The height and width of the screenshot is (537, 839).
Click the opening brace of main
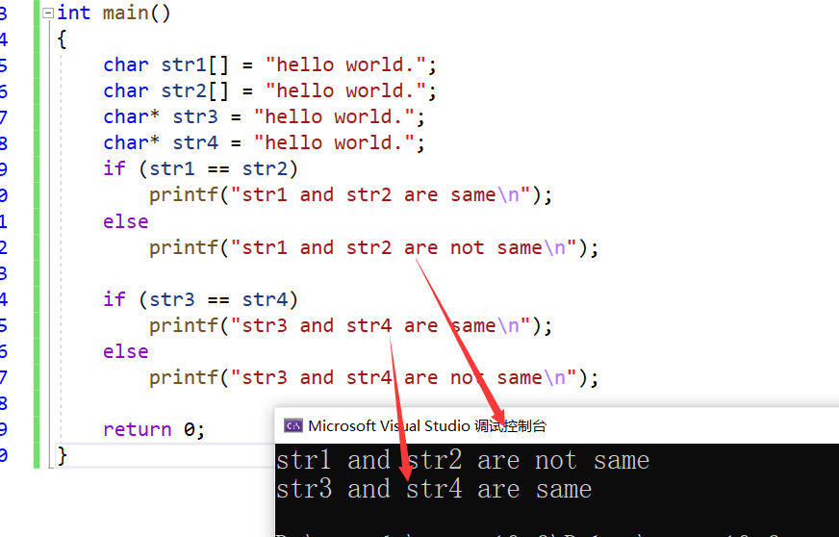(x=63, y=39)
